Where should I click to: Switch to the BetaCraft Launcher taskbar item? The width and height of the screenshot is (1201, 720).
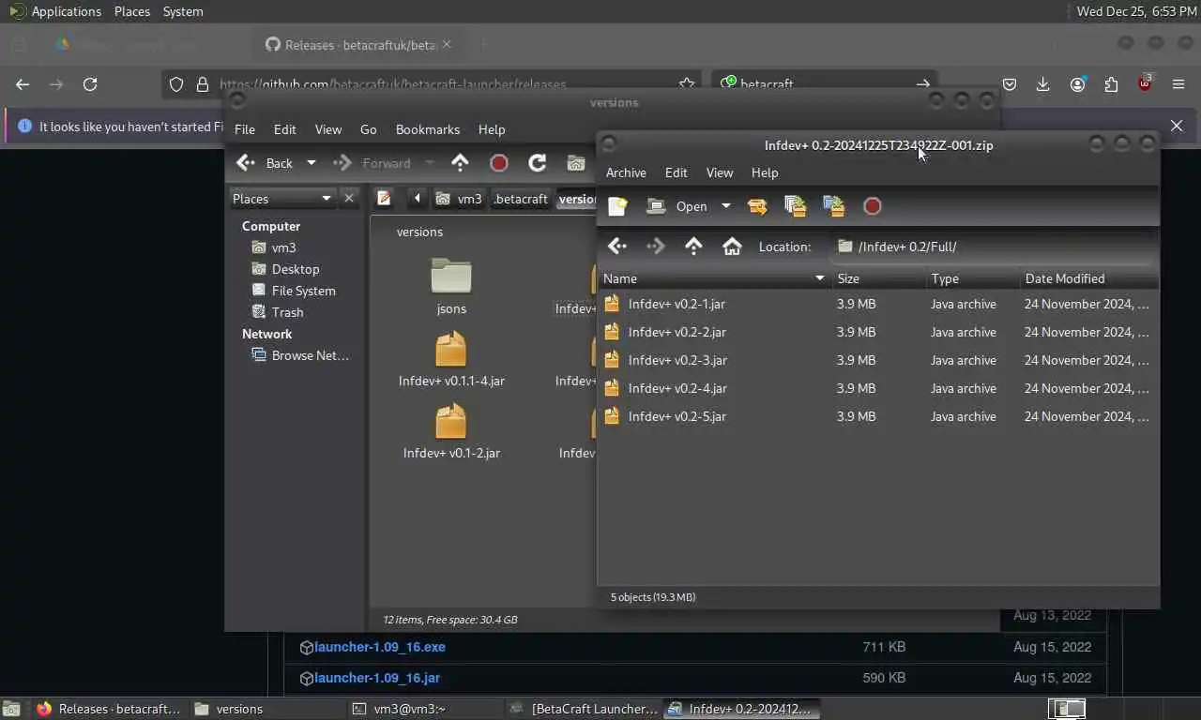point(585,709)
